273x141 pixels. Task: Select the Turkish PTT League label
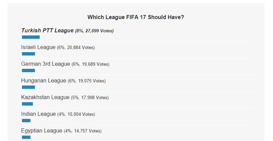47,31
